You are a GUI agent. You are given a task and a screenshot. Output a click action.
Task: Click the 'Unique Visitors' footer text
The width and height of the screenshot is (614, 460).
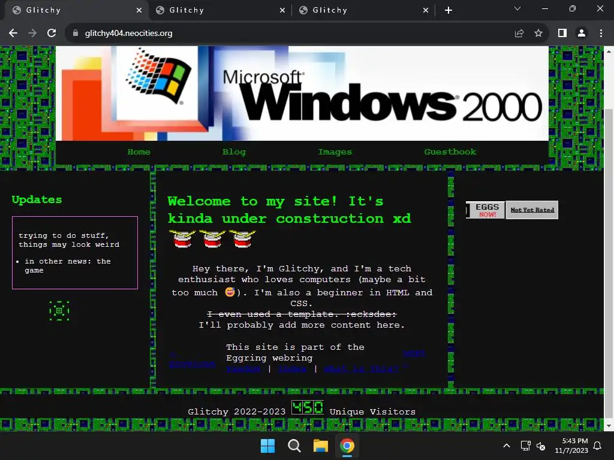[372, 412]
